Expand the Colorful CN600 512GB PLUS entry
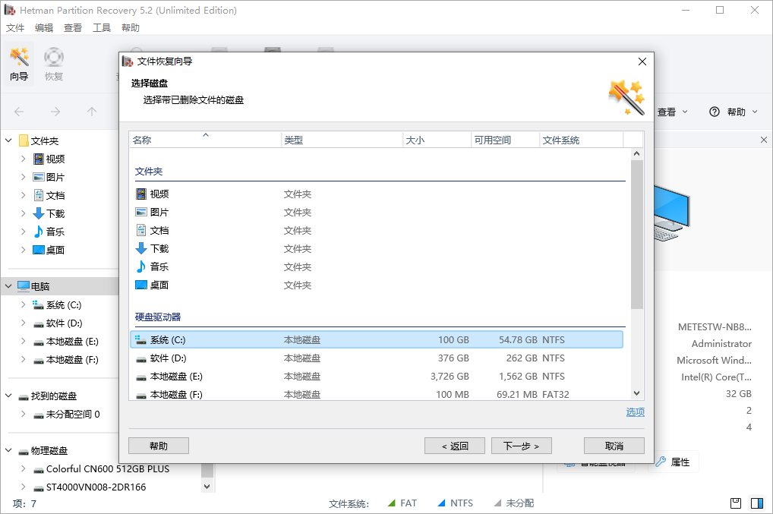 tap(24, 468)
